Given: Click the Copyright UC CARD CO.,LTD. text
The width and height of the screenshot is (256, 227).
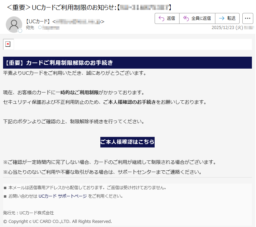Looking at the screenshot, I should tap(57, 222).
